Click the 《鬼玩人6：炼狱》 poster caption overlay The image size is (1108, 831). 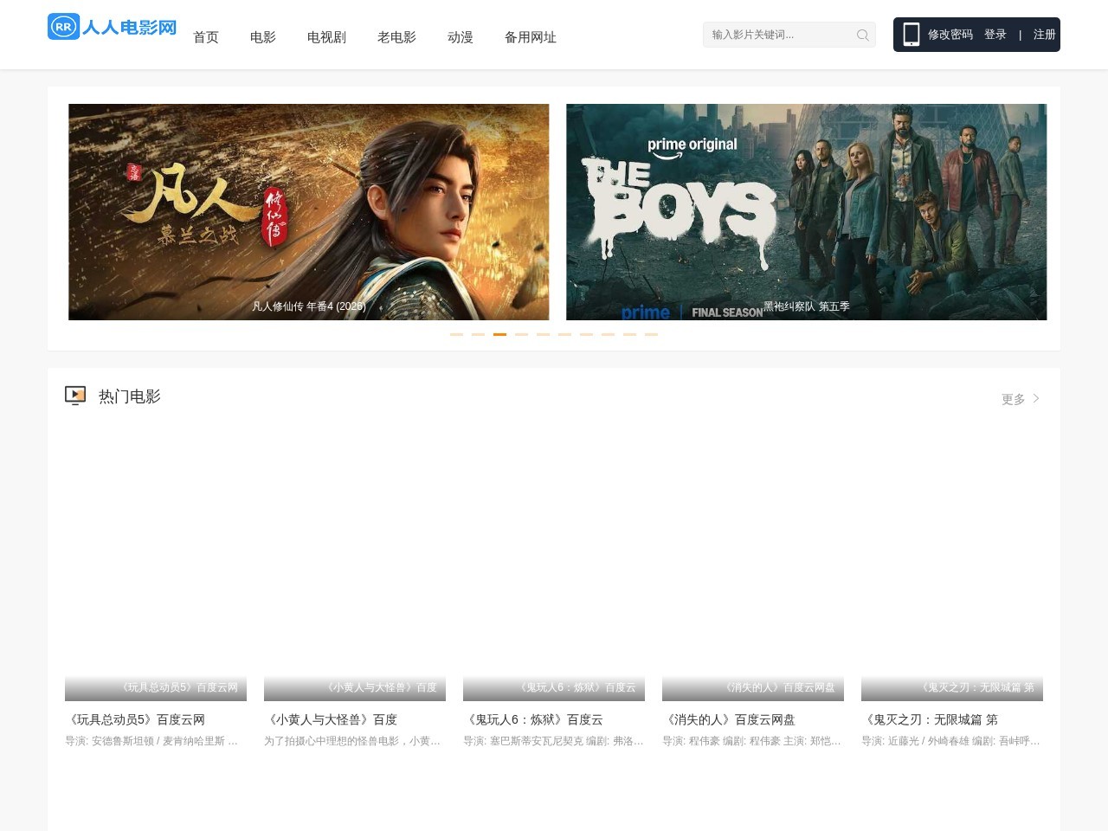point(554,688)
